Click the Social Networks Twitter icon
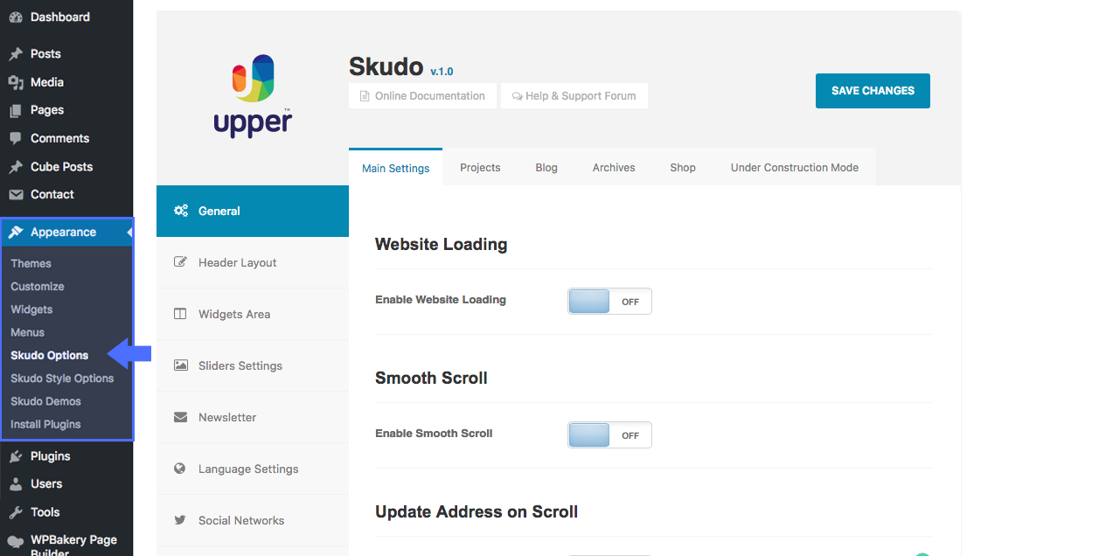Viewport: 1106px width, 556px height. [x=180, y=520]
